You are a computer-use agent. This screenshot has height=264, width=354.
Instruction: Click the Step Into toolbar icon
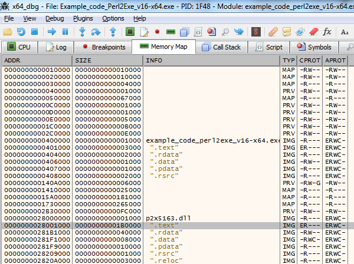click(83, 31)
